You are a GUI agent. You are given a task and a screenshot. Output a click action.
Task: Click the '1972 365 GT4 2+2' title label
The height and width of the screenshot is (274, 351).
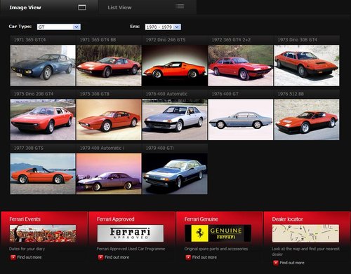[231, 40]
